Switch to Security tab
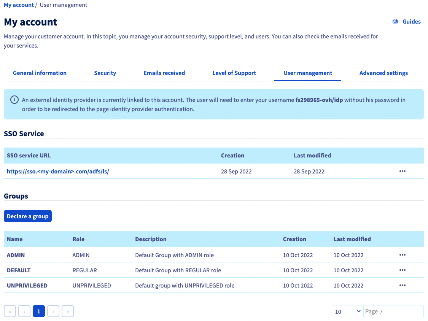The width and height of the screenshot is (428, 321). (105, 73)
